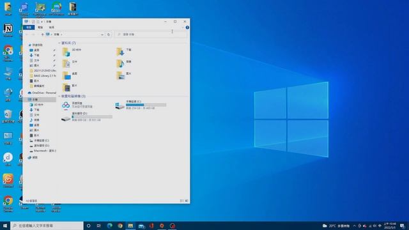Open the notification center icon
The image size is (409, 230).
point(403,226)
